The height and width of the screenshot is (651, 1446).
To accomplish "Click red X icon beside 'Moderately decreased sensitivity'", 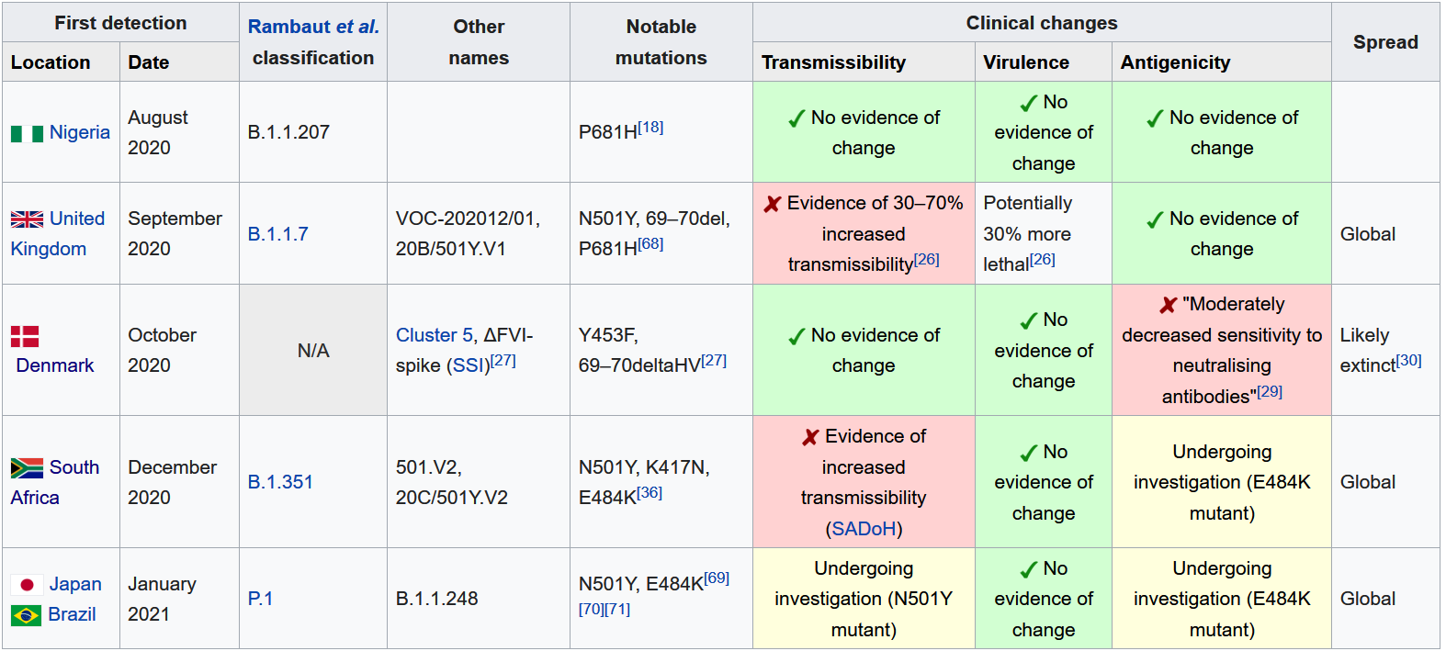I will pyautogui.click(x=1168, y=305).
